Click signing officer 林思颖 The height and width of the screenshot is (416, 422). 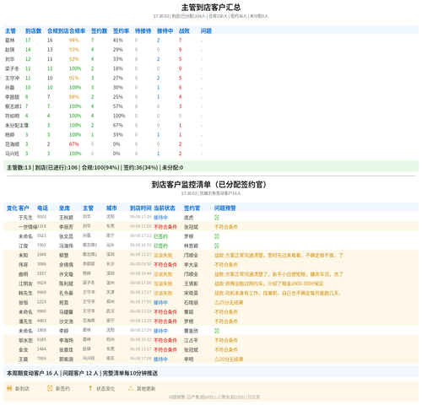point(191,246)
